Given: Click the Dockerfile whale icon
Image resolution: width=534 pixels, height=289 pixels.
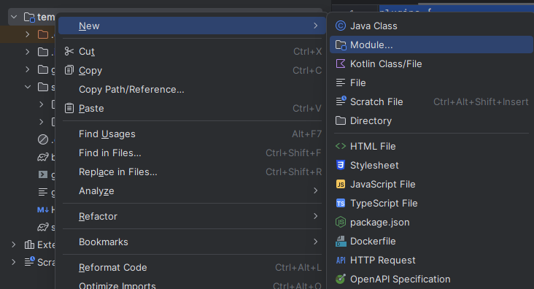Looking at the screenshot, I should tap(341, 242).
